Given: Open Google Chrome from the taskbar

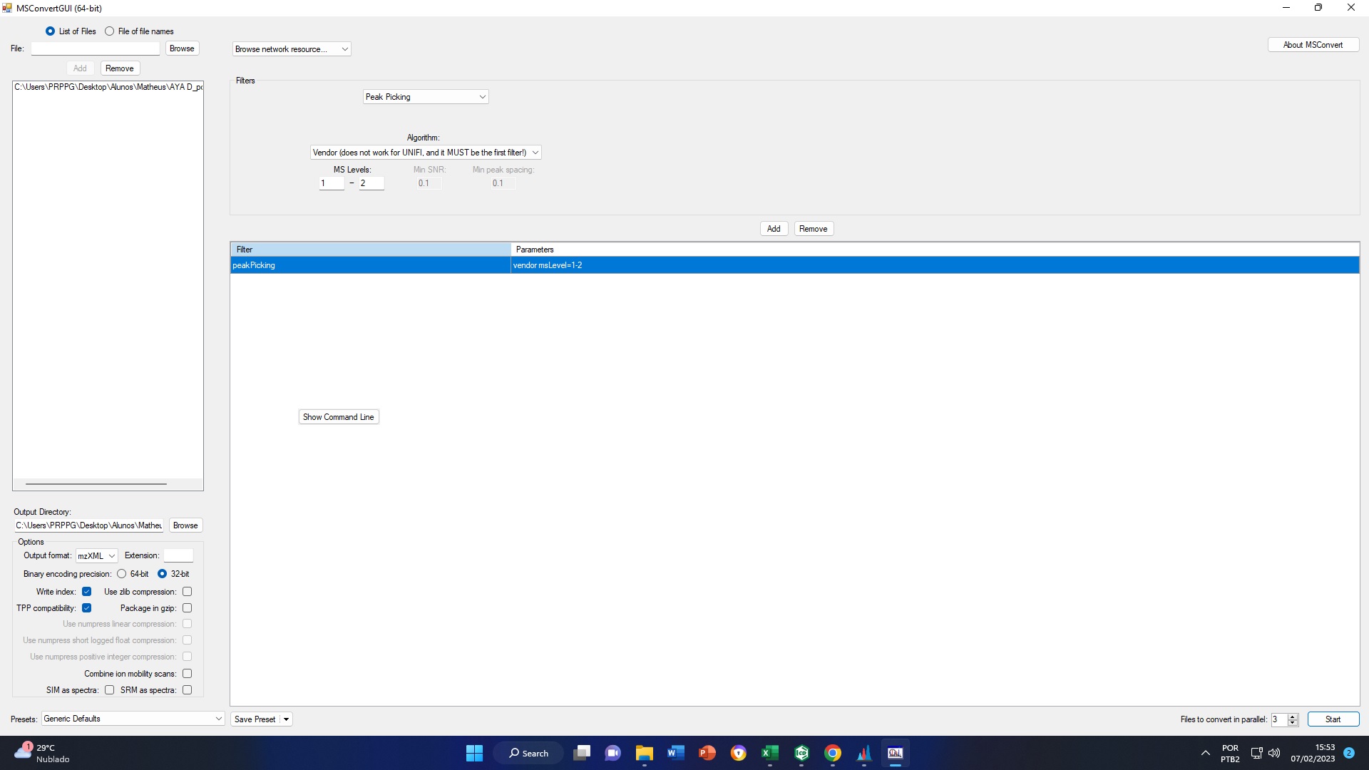Looking at the screenshot, I should tap(832, 753).
